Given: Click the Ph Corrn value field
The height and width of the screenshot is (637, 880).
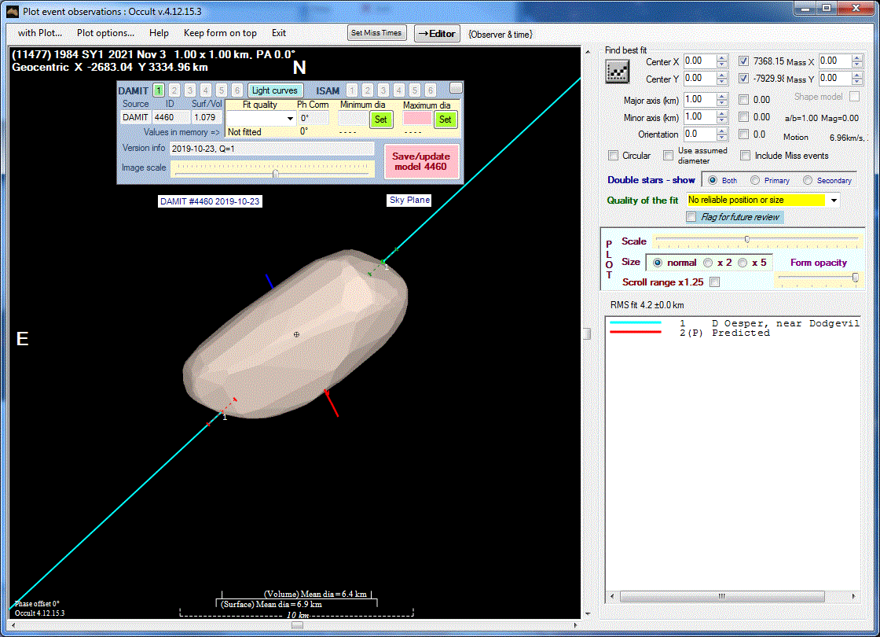Looking at the screenshot, I should click(x=313, y=118).
